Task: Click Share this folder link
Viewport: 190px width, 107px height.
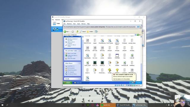Action: pyautogui.click(x=71, y=59)
